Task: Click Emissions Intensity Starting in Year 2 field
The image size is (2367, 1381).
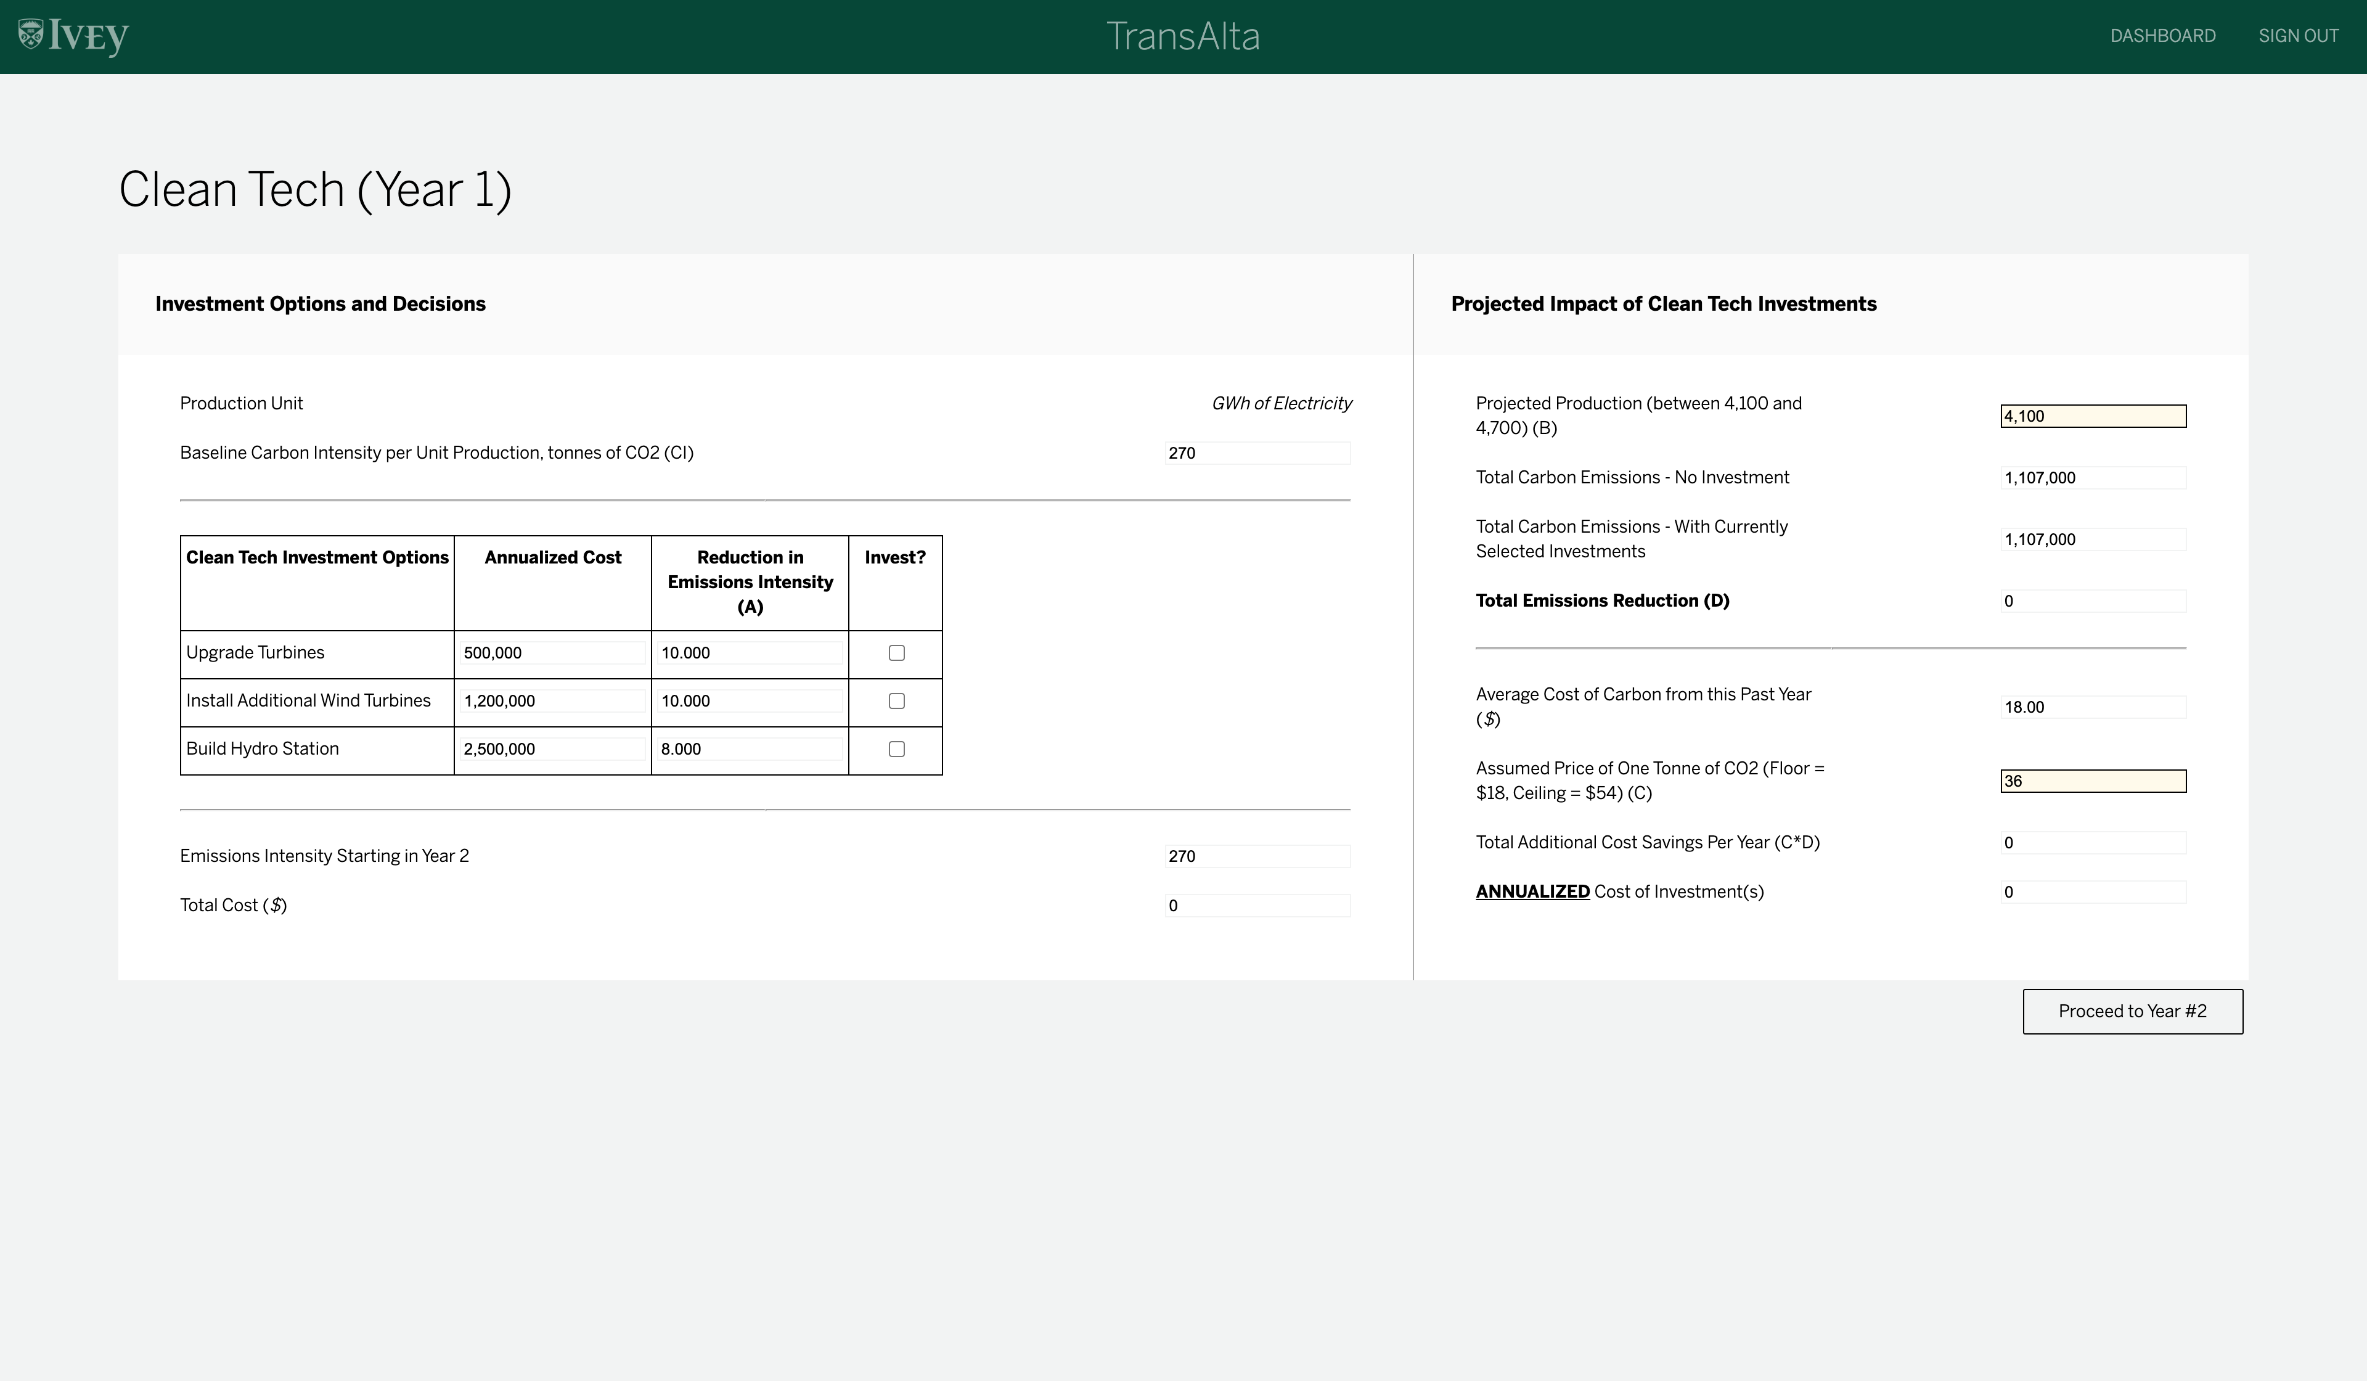Action: tap(1257, 856)
